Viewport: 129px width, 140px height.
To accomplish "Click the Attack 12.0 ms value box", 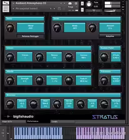I will tap(22, 104).
